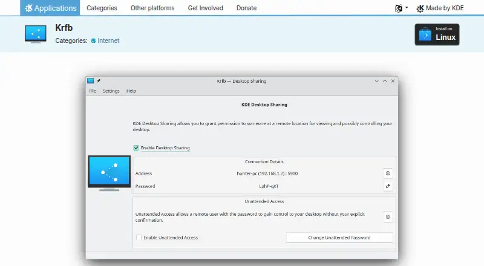Click the Unattended Access info icon
Image resolution: width=484 pixels, height=266 pixels.
click(388, 217)
